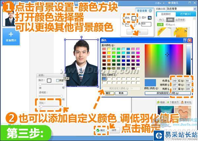
Task: Select the 时尚girl category tag
Action: [170, 25]
